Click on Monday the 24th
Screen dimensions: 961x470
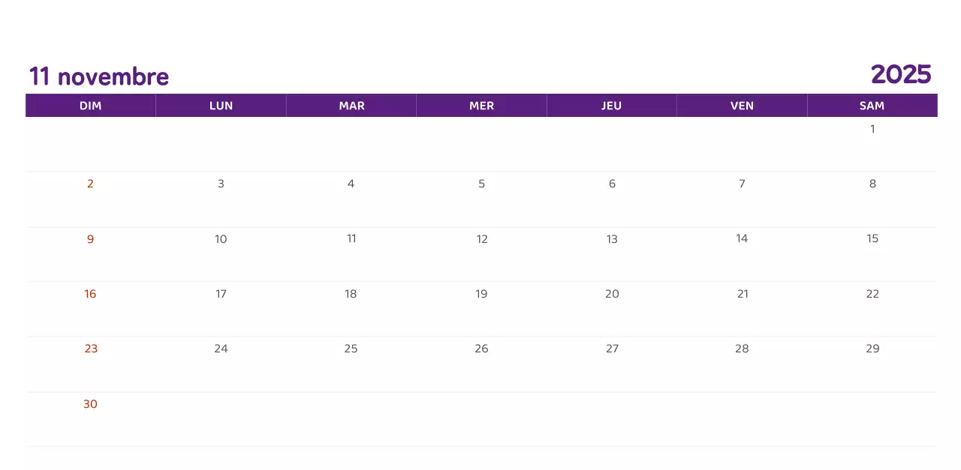point(221,349)
